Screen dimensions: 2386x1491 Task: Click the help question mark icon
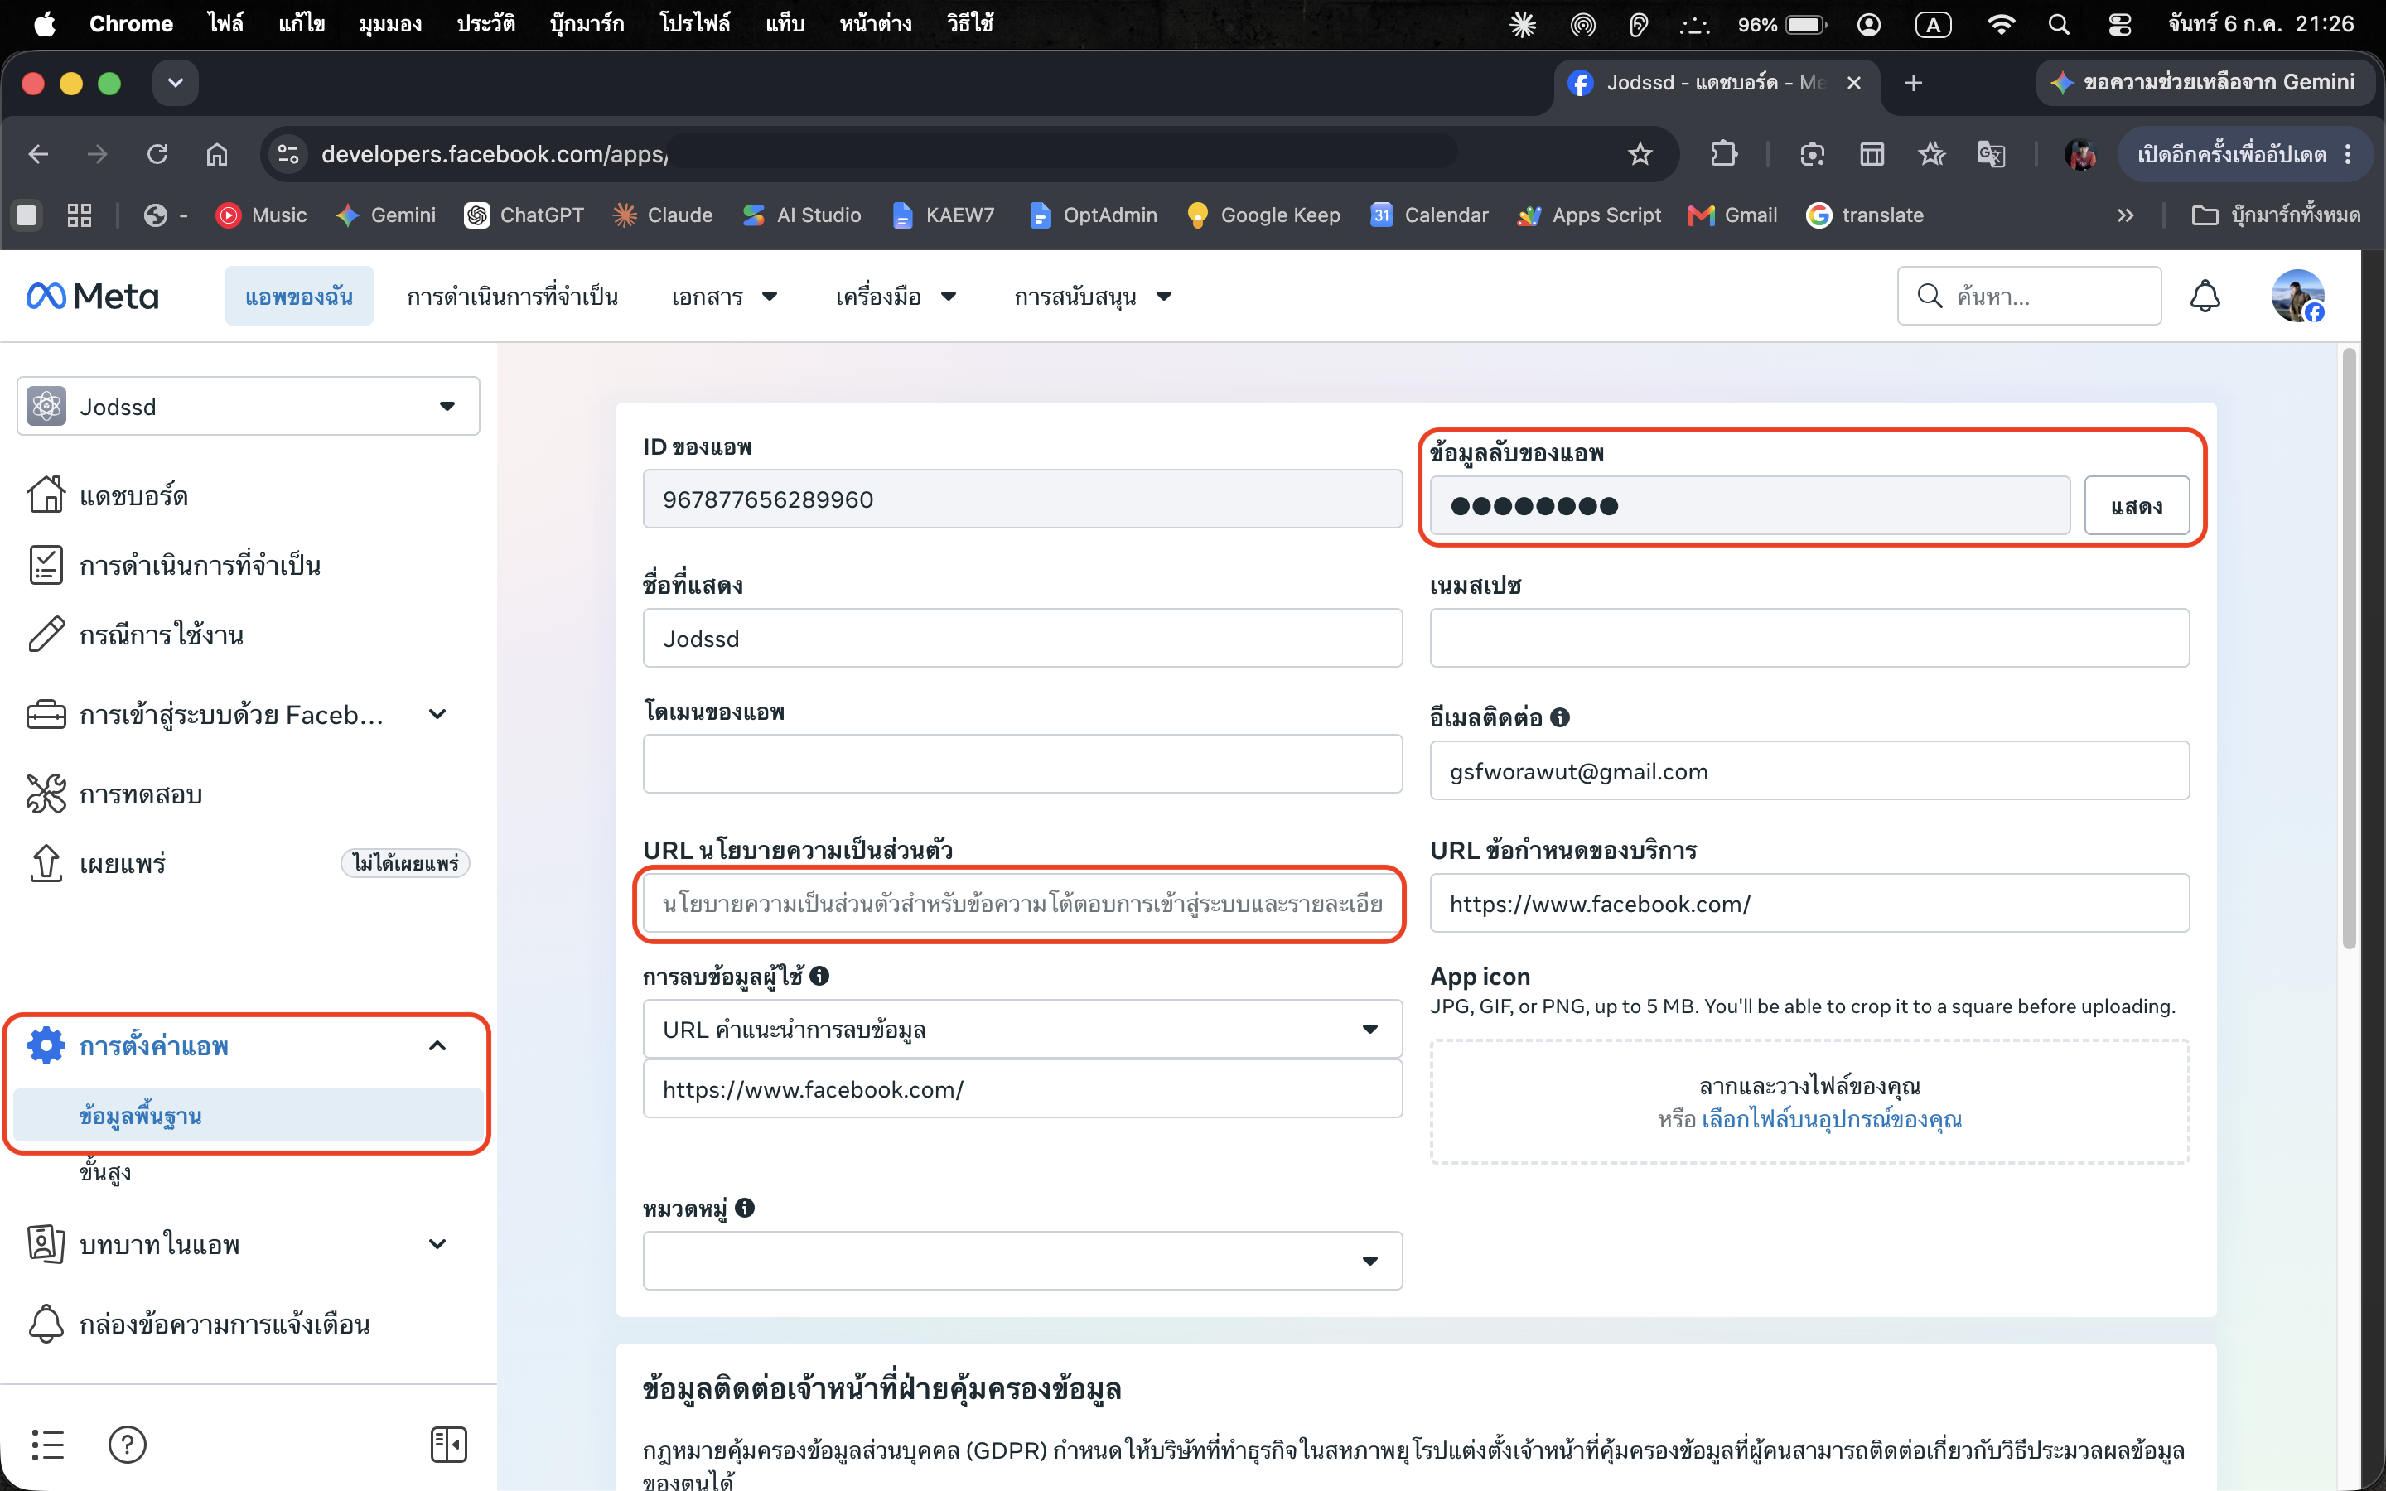coord(128,1445)
